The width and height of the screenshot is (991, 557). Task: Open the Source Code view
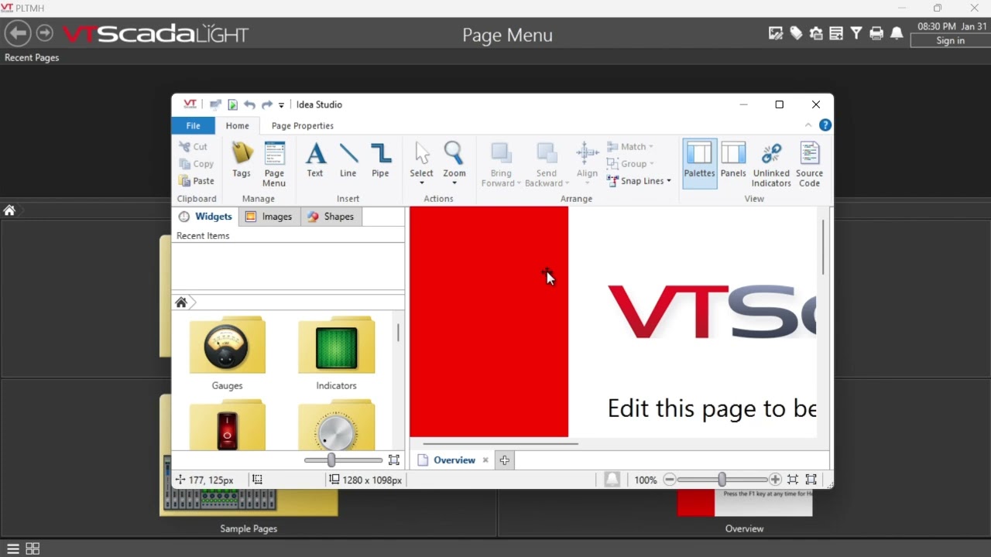pos(809,164)
